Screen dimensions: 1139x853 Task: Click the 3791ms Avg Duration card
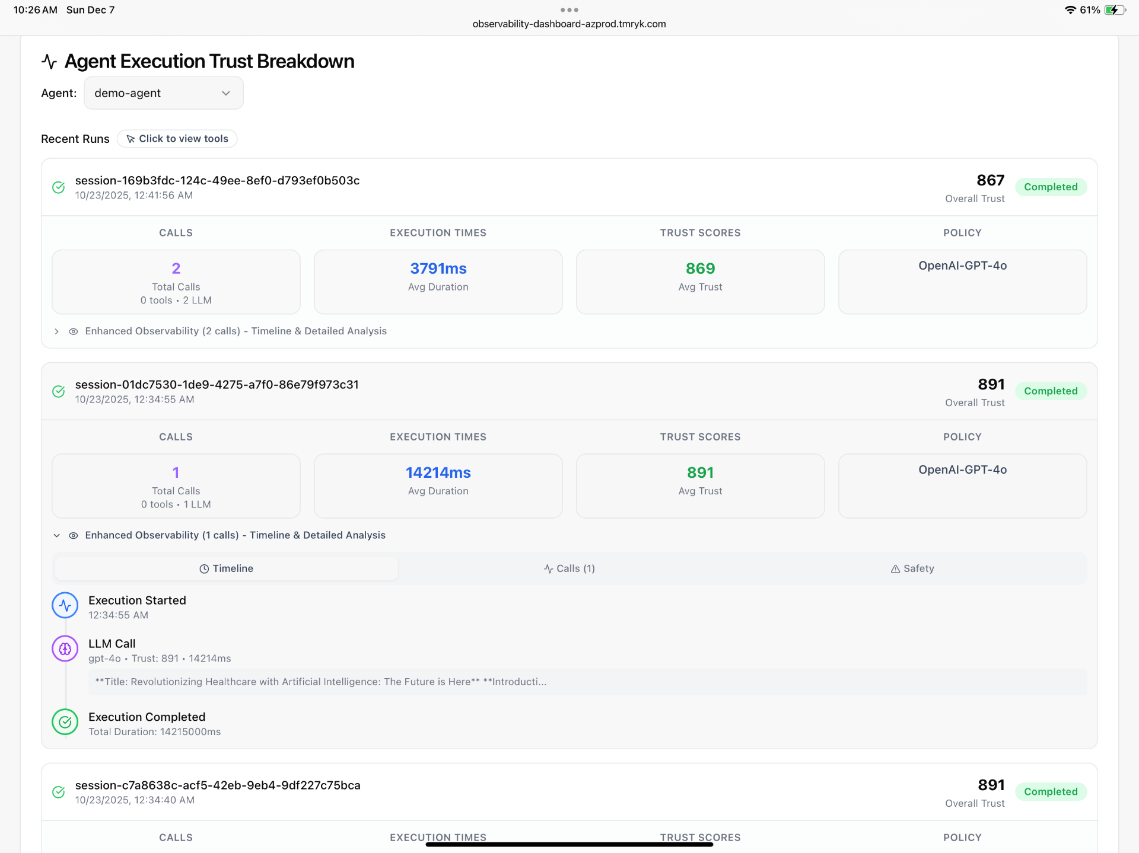click(x=438, y=282)
